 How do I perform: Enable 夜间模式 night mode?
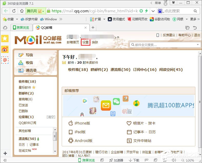[116, 19]
